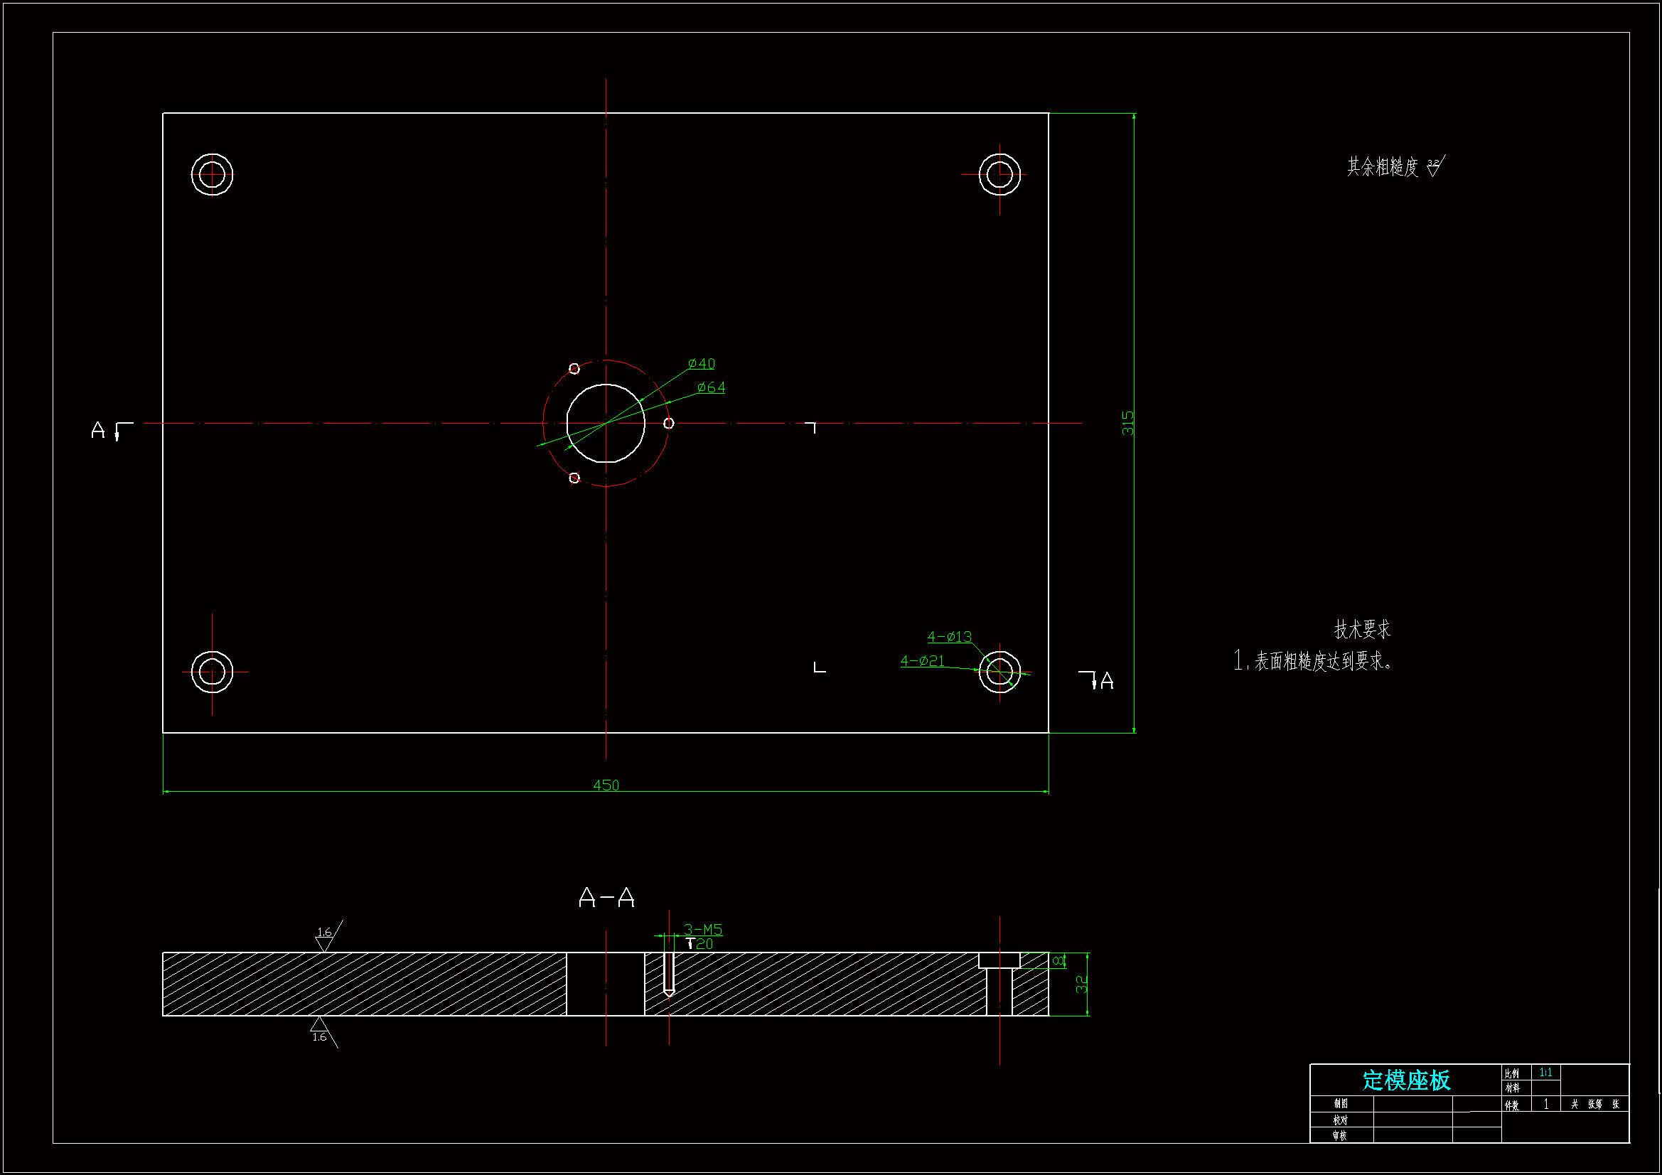This screenshot has width=1662, height=1175.
Task: Select the top-left corner counterbore hole
Action: coord(212,173)
